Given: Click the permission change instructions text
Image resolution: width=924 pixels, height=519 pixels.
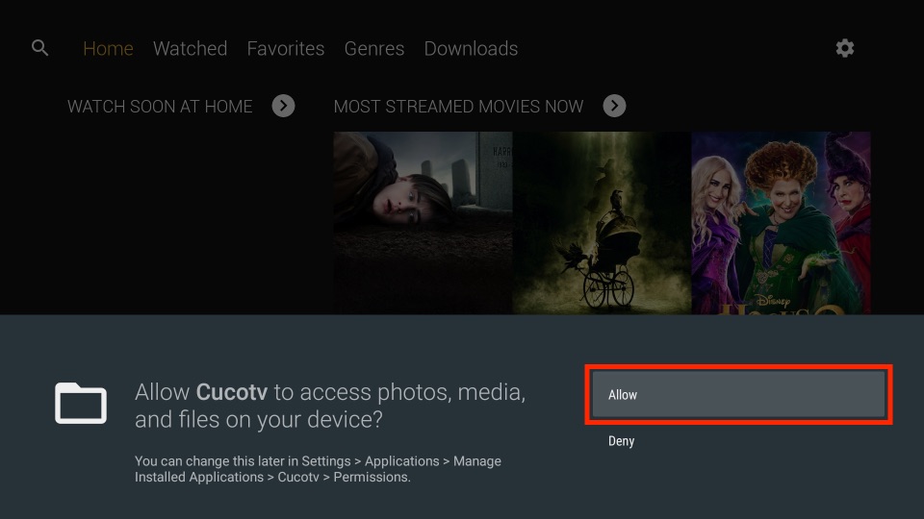Looking at the screenshot, I should coord(318,469).
